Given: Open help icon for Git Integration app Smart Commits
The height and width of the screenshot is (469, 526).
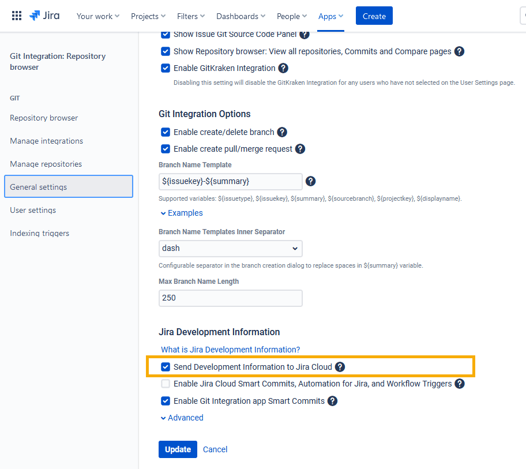Looking at the screenshot, I should point(332,401).
